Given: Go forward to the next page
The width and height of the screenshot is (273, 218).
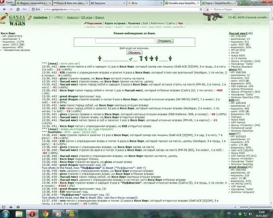Looking at the screenshot, I should pos(11,9).
